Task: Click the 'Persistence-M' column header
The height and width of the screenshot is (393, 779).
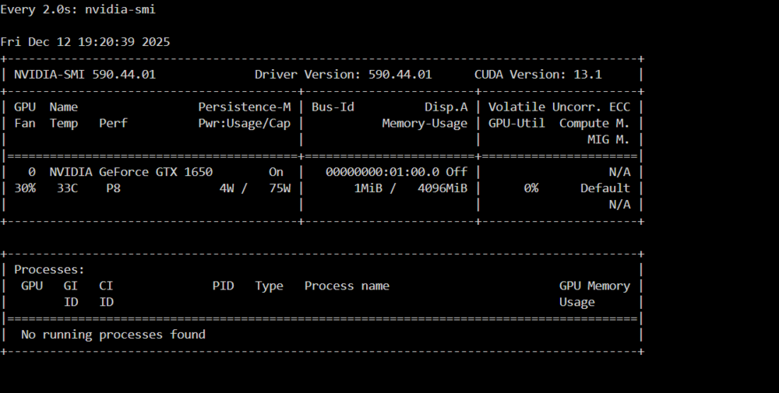Action: [x=245, y=107]
